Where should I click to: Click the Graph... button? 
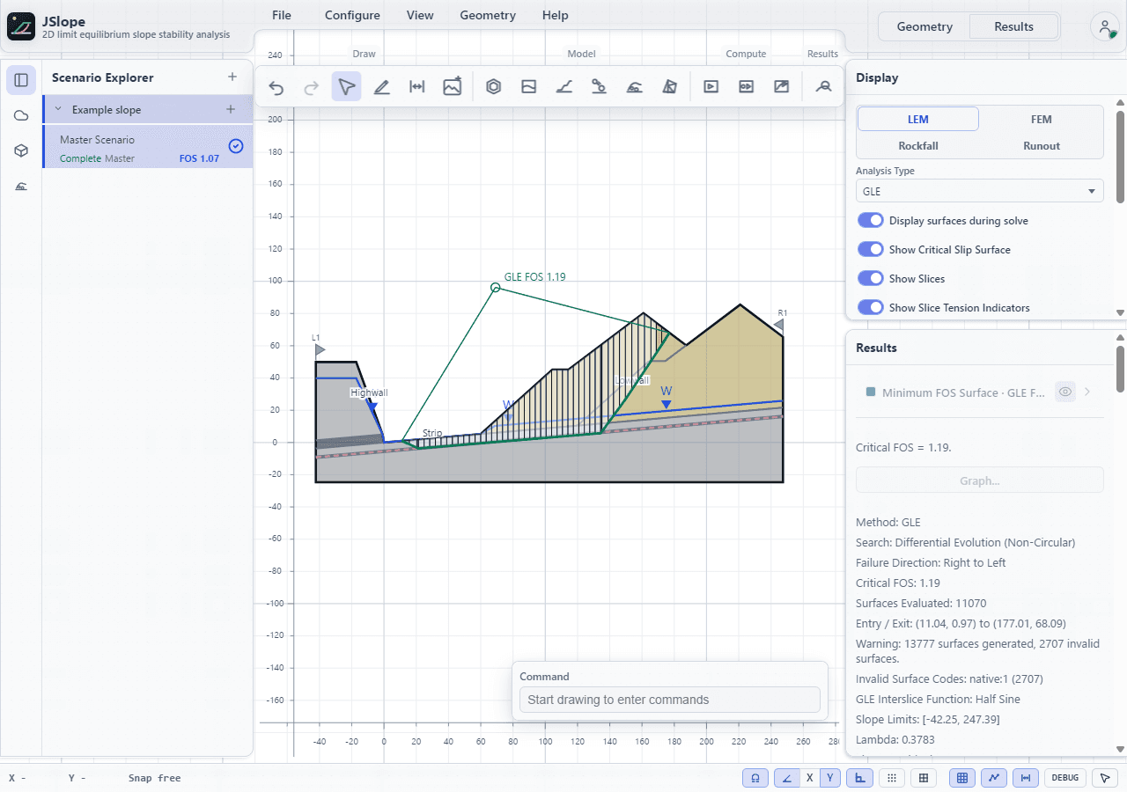coord(979,480)
